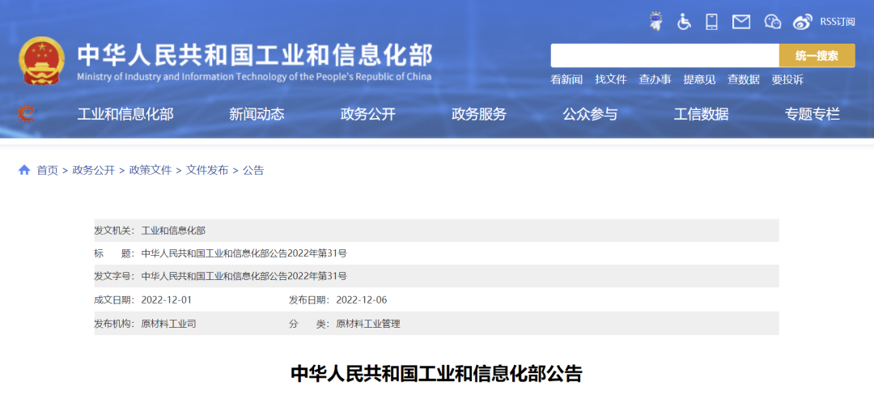Open 专题专栏 navigation menu
This screenshot has width=874, height=399.
pos(812,114)
